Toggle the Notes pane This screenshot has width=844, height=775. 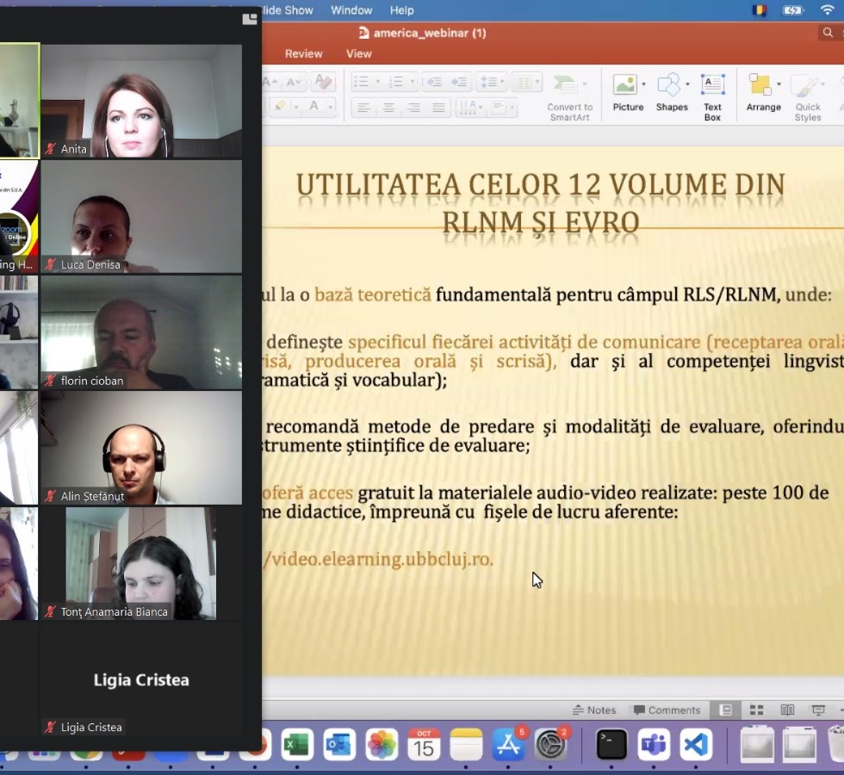point(594,710)
